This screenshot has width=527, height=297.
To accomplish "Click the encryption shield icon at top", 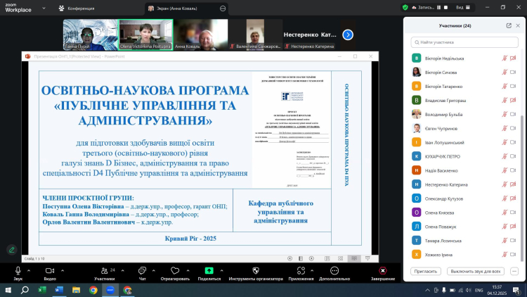I will coord(405,8).
